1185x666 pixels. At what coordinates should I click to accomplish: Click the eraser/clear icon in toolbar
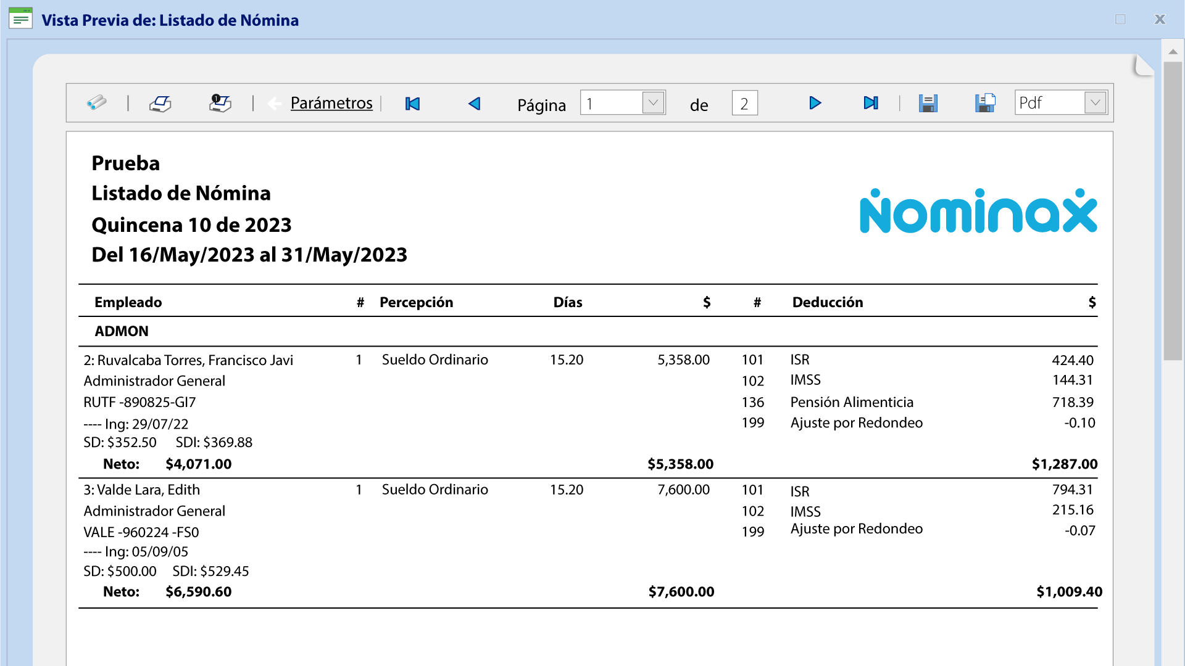click(96, 102)
